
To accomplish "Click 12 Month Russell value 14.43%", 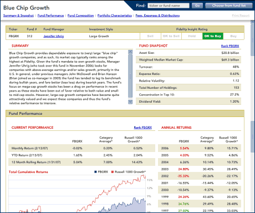I will 137,162.
